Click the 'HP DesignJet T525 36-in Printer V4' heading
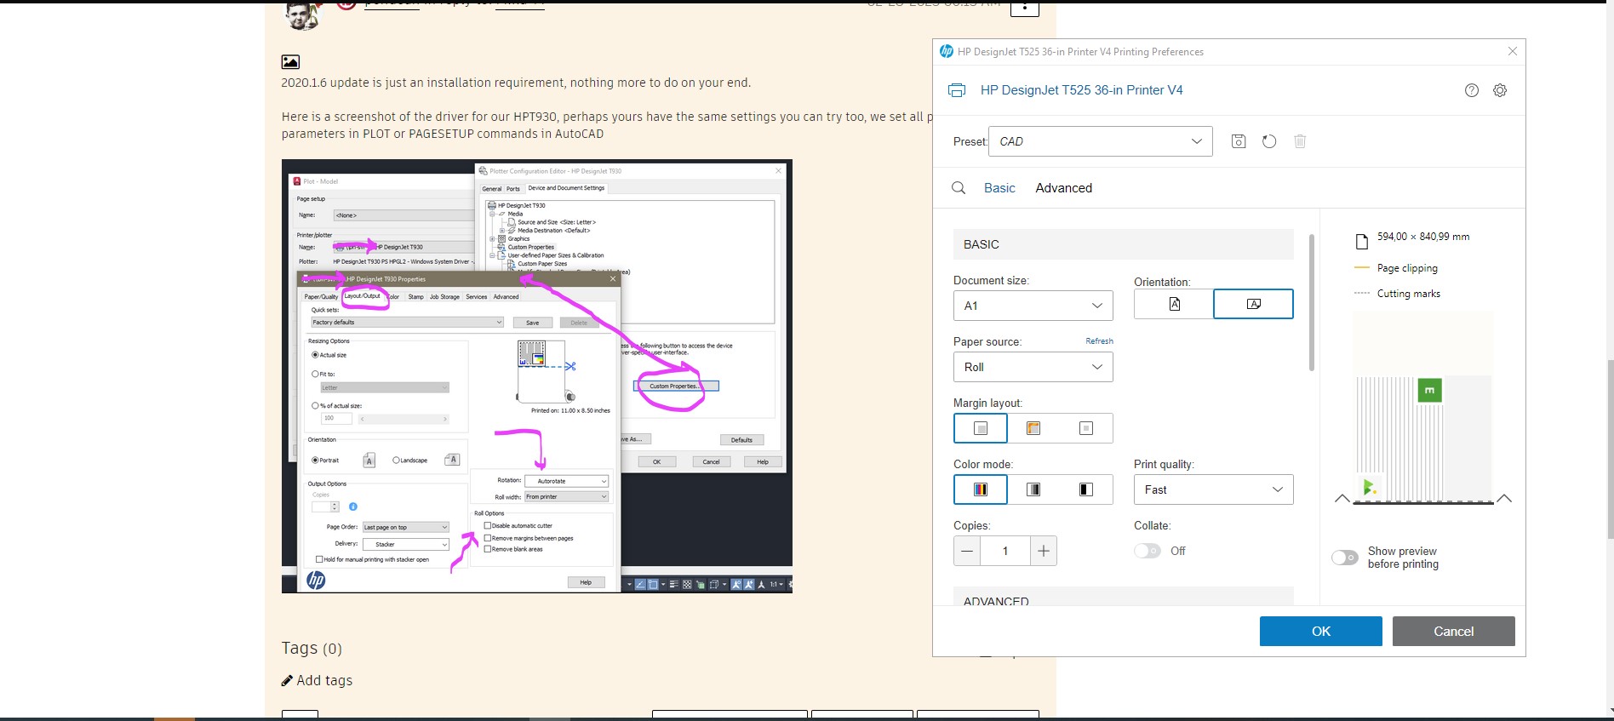1614x721 pixels. coord(1081,90)
